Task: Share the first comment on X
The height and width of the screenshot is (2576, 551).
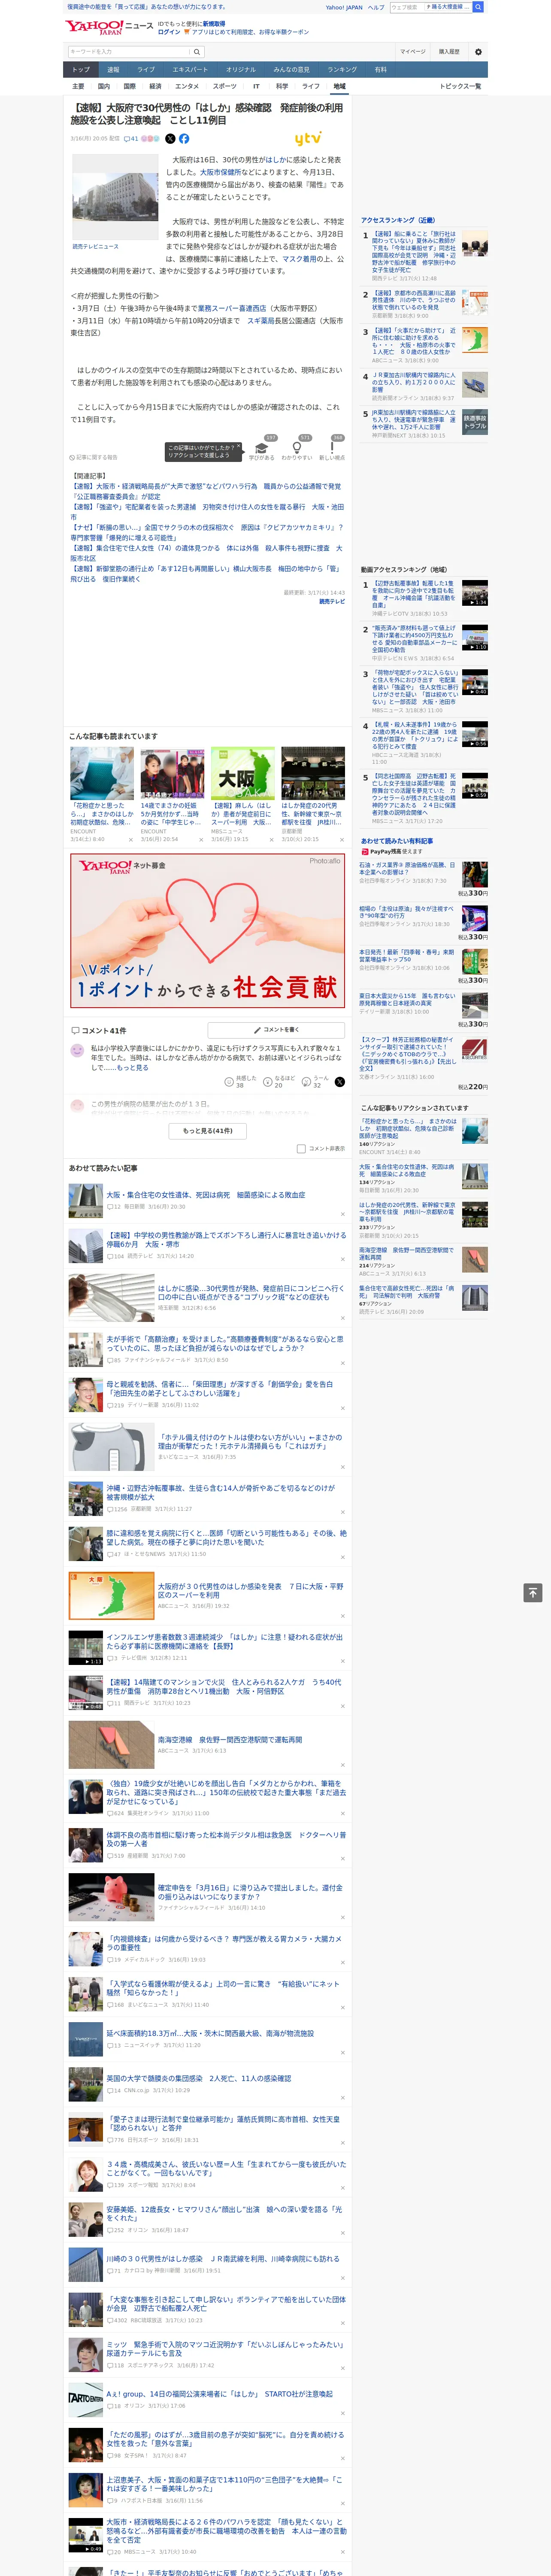Action: coord(340,1081)
